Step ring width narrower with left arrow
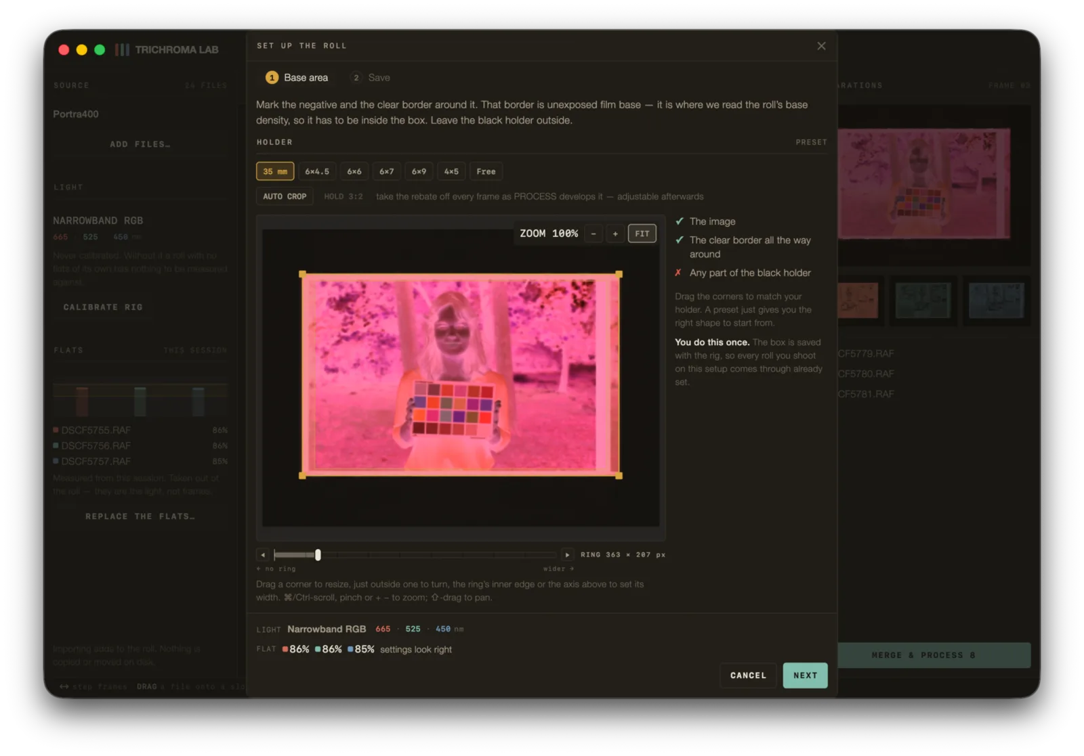Viewport: 1084px width, 756px height. pyautogui.click(x=263, y=555)
